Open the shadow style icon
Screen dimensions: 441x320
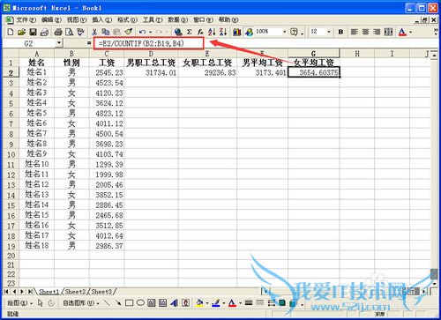pyautogui.click(x=281, y=302)
